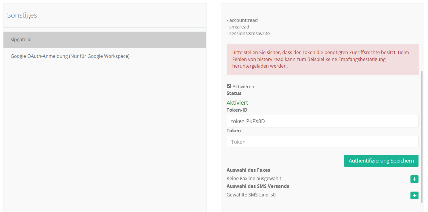Focus the empty Token input field
Screen dimensions: 428x212
322,142
